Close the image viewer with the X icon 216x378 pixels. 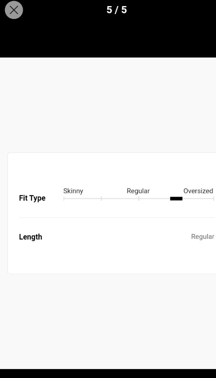(14, 10)
